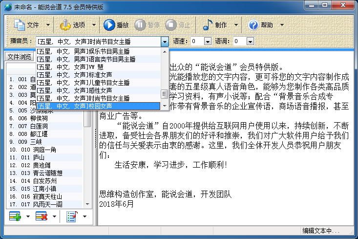This screenshot has width=358, height=239.
Task: Expand the 选项 dropdown arrow
Action: click(94, 24)
